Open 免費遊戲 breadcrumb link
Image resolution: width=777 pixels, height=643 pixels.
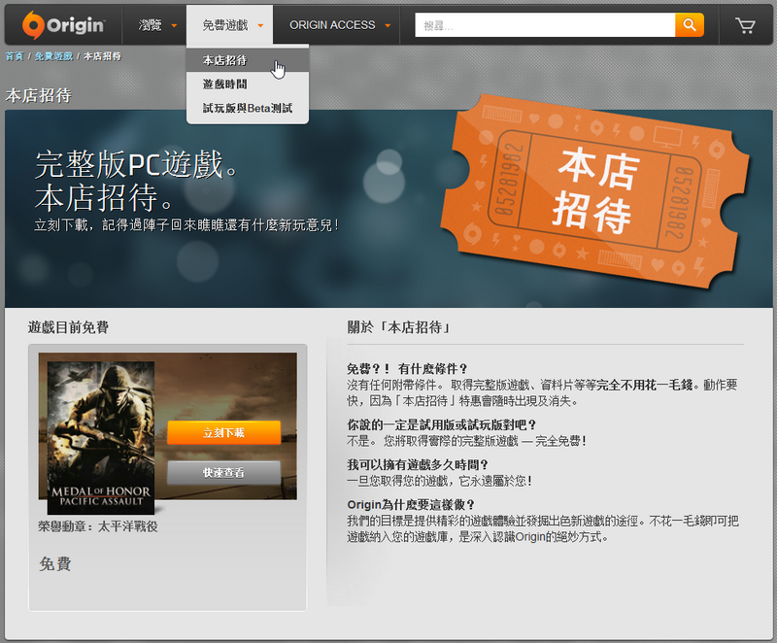[53, 56]
